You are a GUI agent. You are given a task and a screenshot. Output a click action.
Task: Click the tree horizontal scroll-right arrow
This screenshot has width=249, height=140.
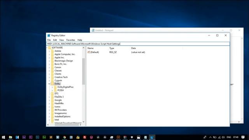81,125
